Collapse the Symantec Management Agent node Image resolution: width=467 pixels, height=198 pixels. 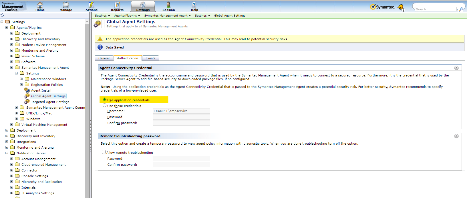pos(12,68)
